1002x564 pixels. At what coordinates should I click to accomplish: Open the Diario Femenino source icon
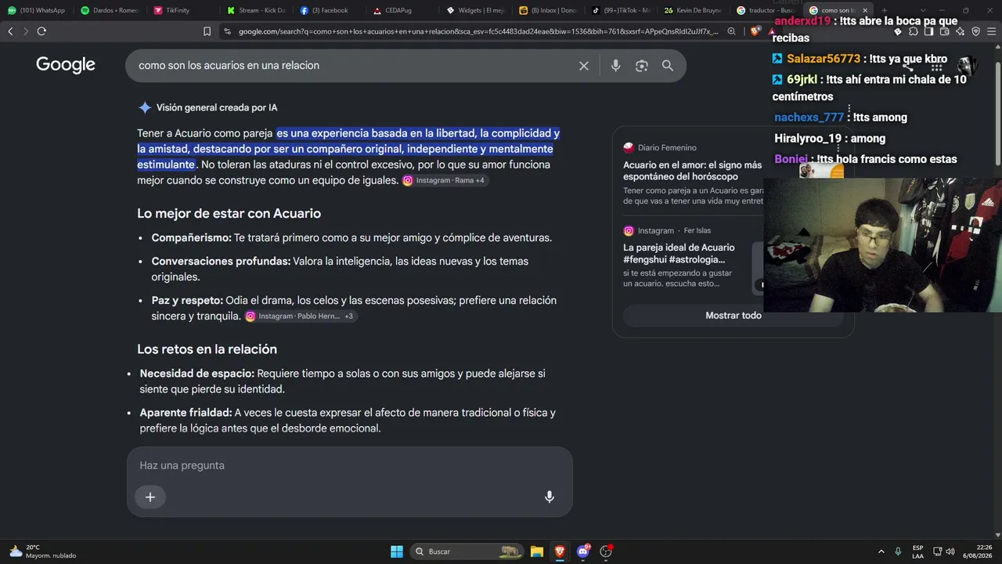(x=629, y=147)
